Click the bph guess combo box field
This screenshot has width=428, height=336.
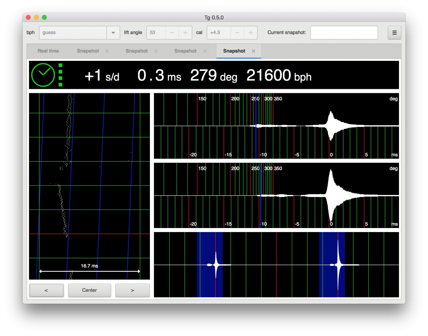point(73,33)
